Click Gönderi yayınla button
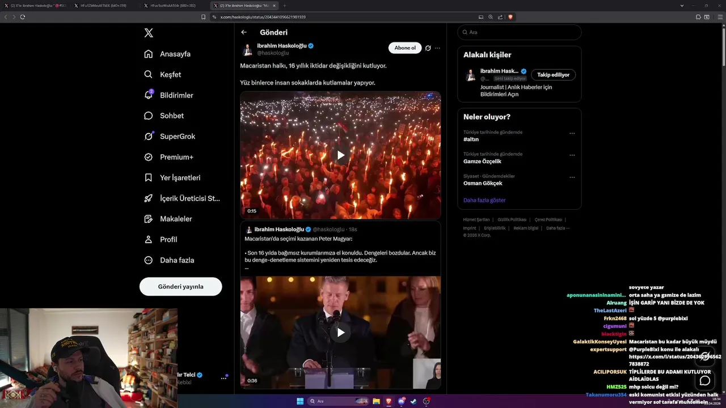Screen dimensions: 726x408 tap(181, 287)
